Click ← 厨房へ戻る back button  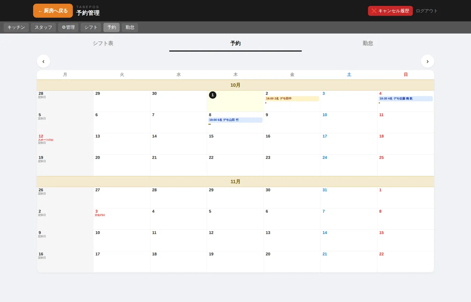pyautogui.click(x=53, y=11)
